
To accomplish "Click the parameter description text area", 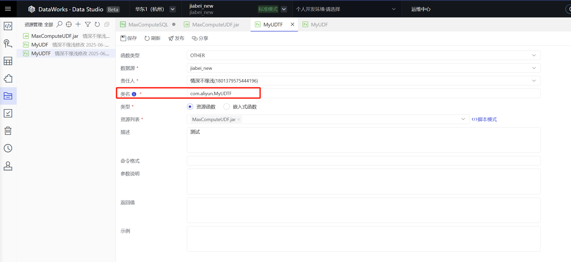I will (363, 181).
